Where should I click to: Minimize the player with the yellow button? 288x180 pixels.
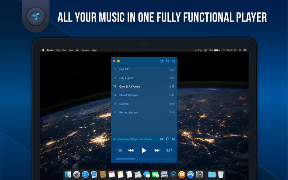[x=118, y=61]
